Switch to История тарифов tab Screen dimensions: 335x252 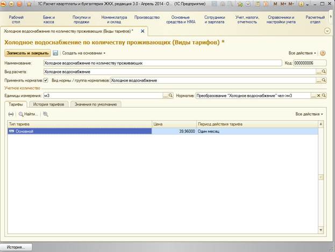click(x=48, y=105)
